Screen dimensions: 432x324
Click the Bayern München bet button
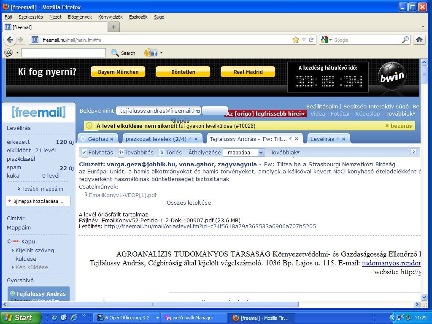pos(118,72)
